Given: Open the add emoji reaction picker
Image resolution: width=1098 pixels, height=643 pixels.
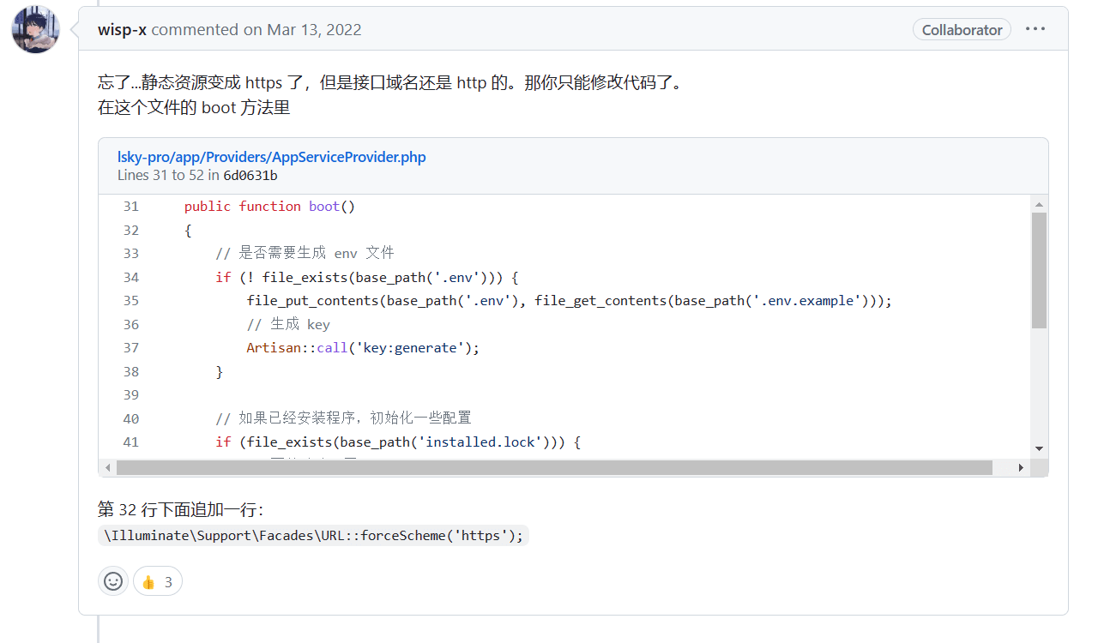Looking at the screenshot, I should tap(113, 581).
